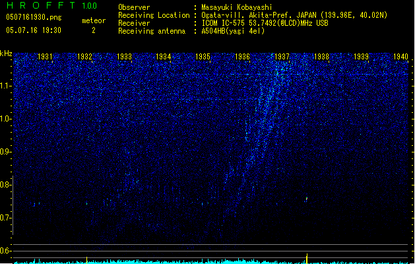
Task: Click the 1935 time marker
Action: point(203,57)
